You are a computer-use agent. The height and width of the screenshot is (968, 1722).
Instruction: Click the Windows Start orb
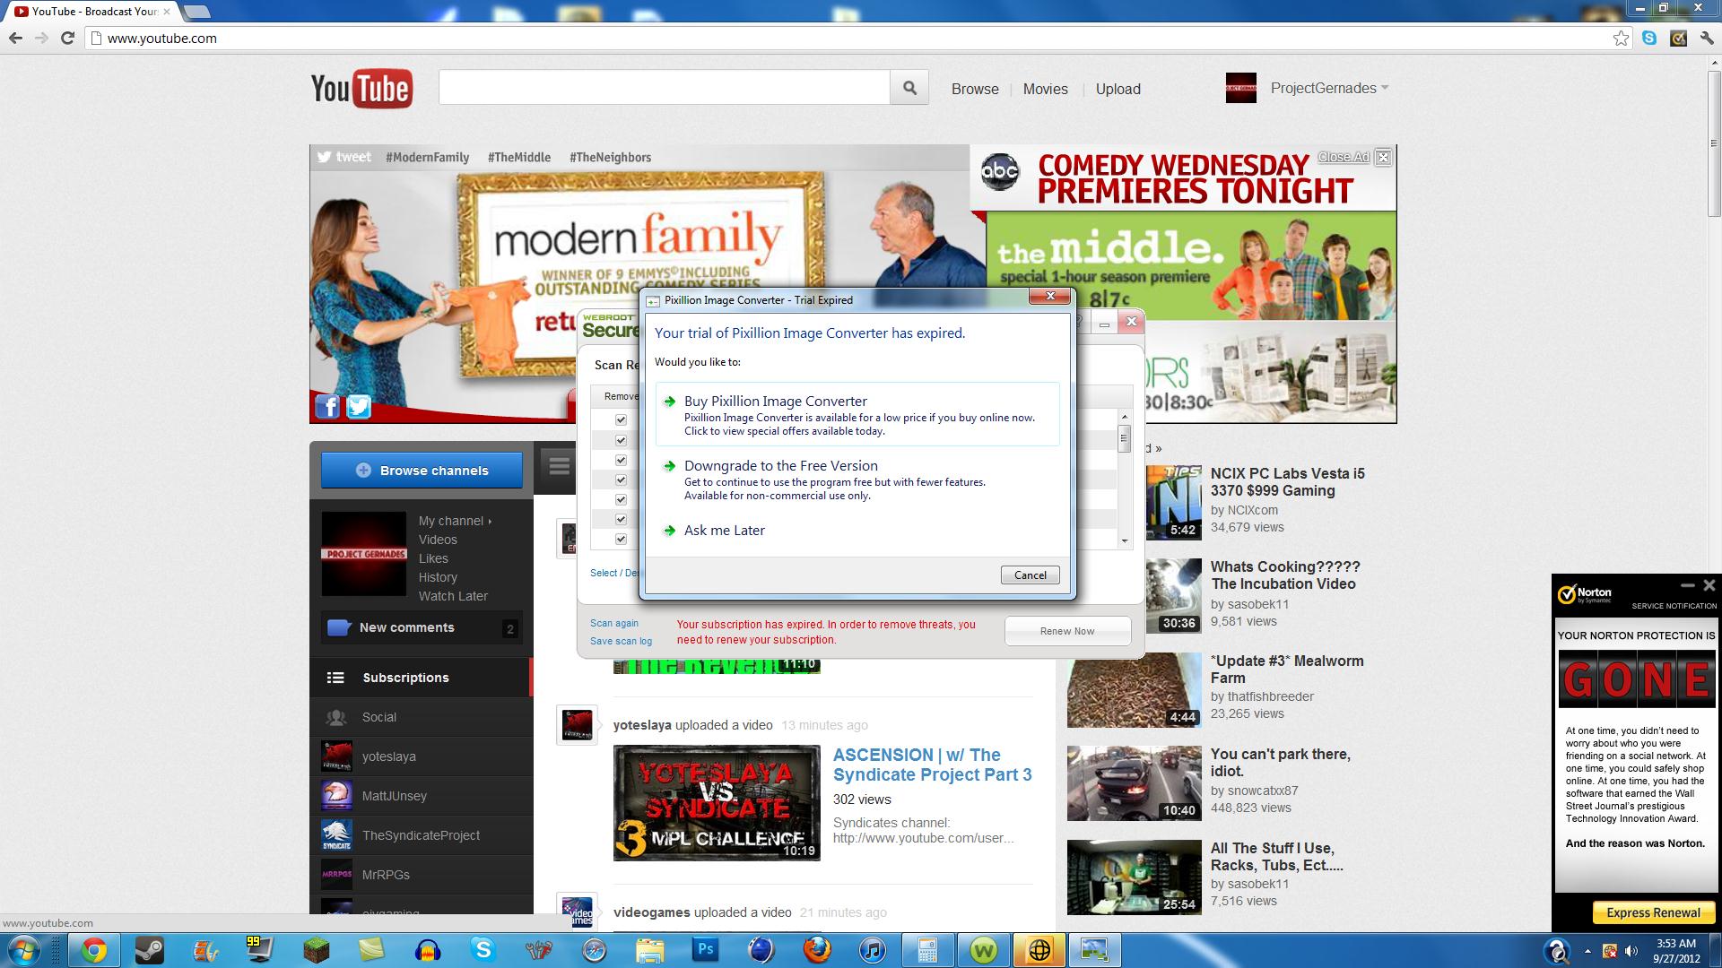(24, 950)
